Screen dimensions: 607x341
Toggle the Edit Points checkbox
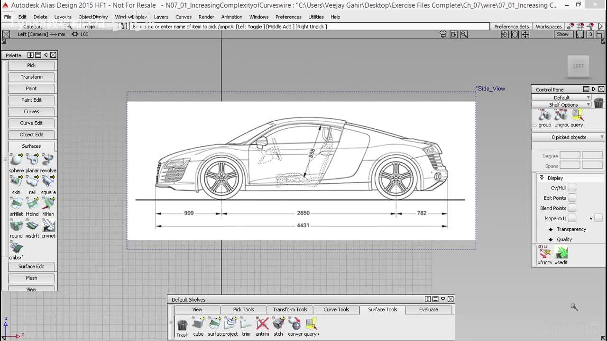click(572, 198)
